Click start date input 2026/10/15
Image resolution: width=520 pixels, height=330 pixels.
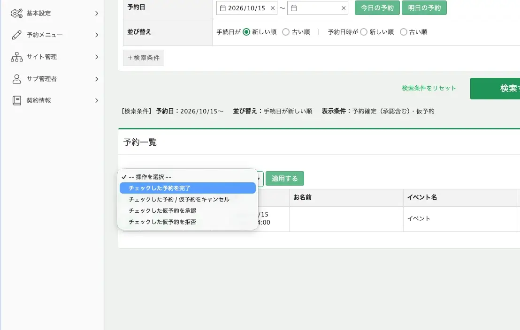(247, 8)
